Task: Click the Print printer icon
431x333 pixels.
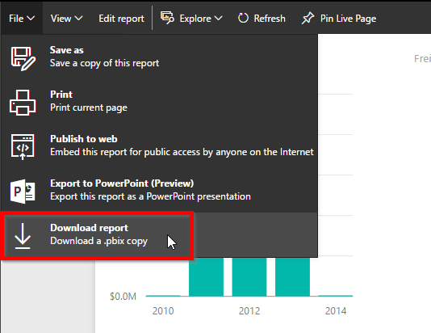Action: click(23, 103)
